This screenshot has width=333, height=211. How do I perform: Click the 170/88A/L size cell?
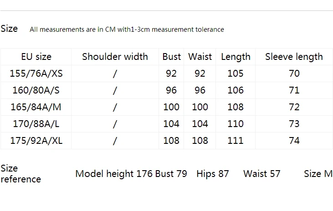coord(36,123)
